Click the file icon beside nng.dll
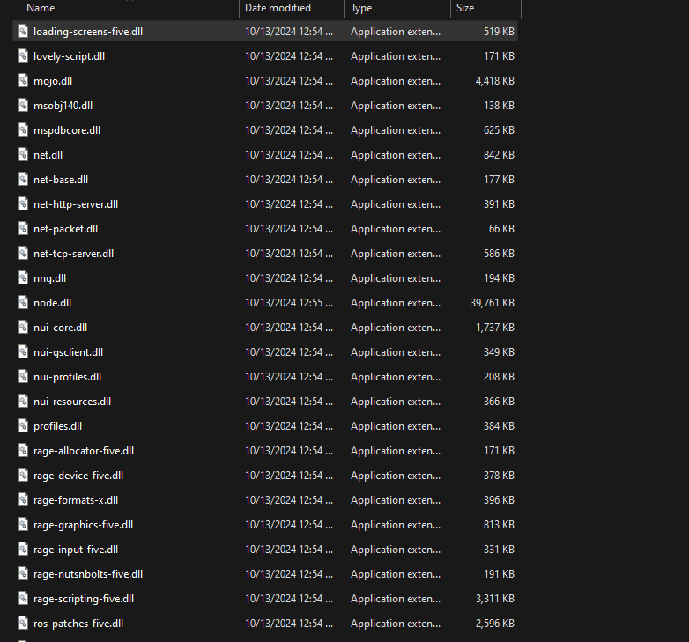The height and width of the screenshot is (642, 689). point(23,277)
